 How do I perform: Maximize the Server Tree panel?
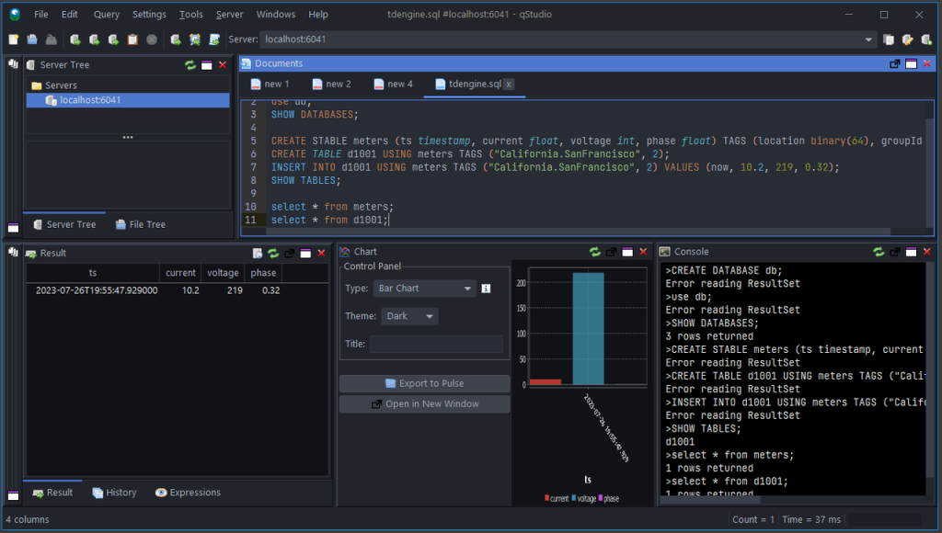[206, 65]
